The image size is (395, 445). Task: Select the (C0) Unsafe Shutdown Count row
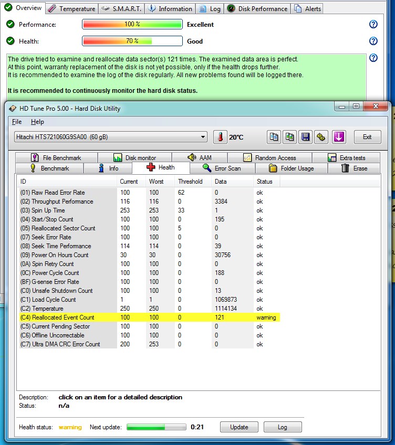150,291
